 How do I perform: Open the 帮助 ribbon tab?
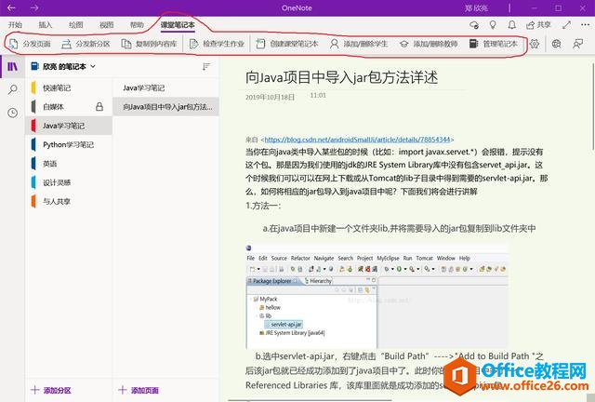(137, 25)
